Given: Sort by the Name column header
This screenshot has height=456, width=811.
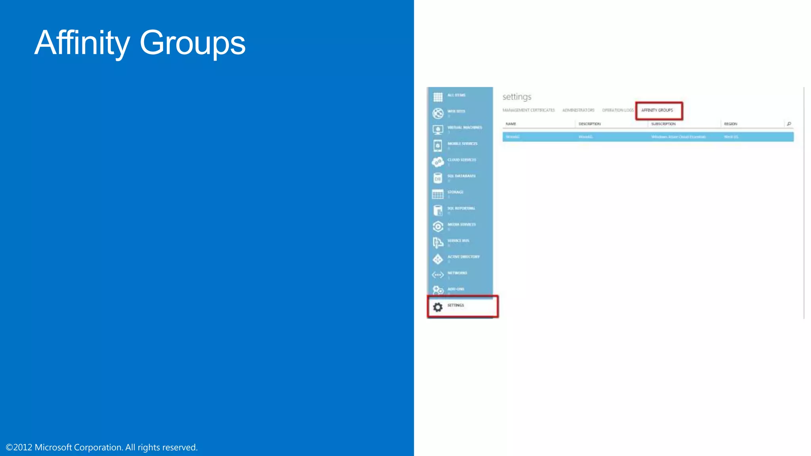Looking at the screenshot, I should pos(511,124).
